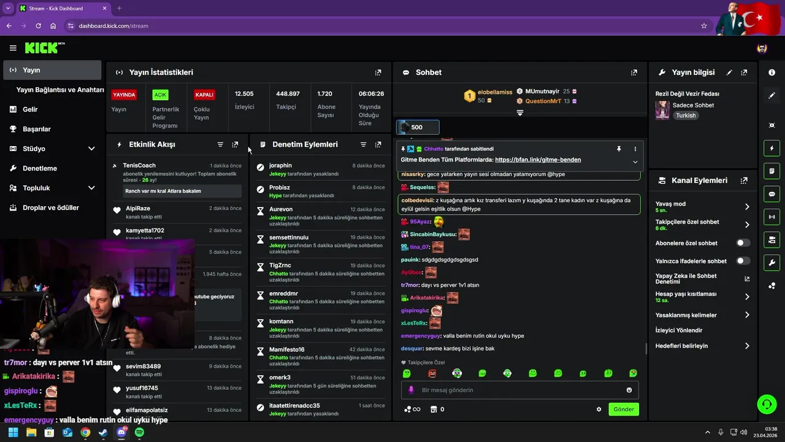785x442 pixels.
Task: Click the TenisCoach entry in the Etkinlik Akışı feed
Action: [x=176, y=178]
